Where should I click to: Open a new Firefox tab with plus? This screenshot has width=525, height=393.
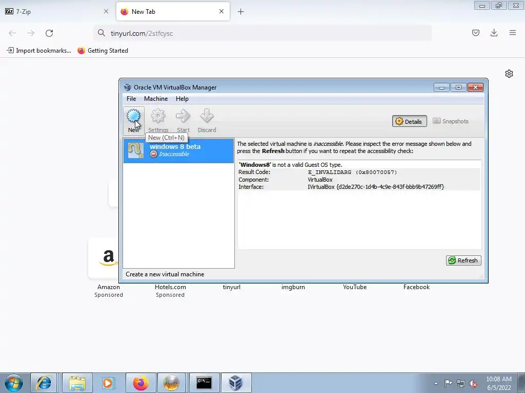click(241, 12)
